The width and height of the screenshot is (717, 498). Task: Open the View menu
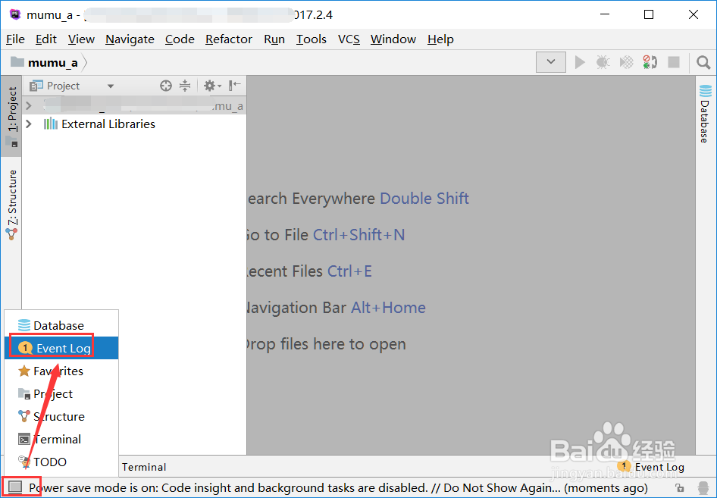coord(81,39)
